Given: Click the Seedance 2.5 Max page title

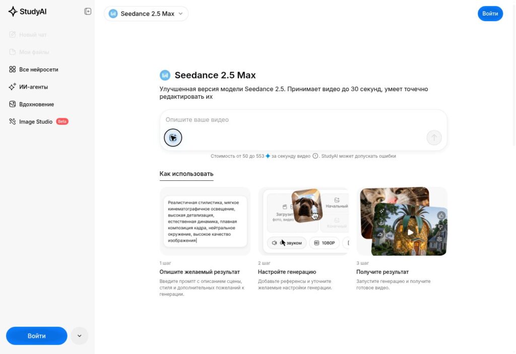Looking at the screenshot, I should [215, 76].
